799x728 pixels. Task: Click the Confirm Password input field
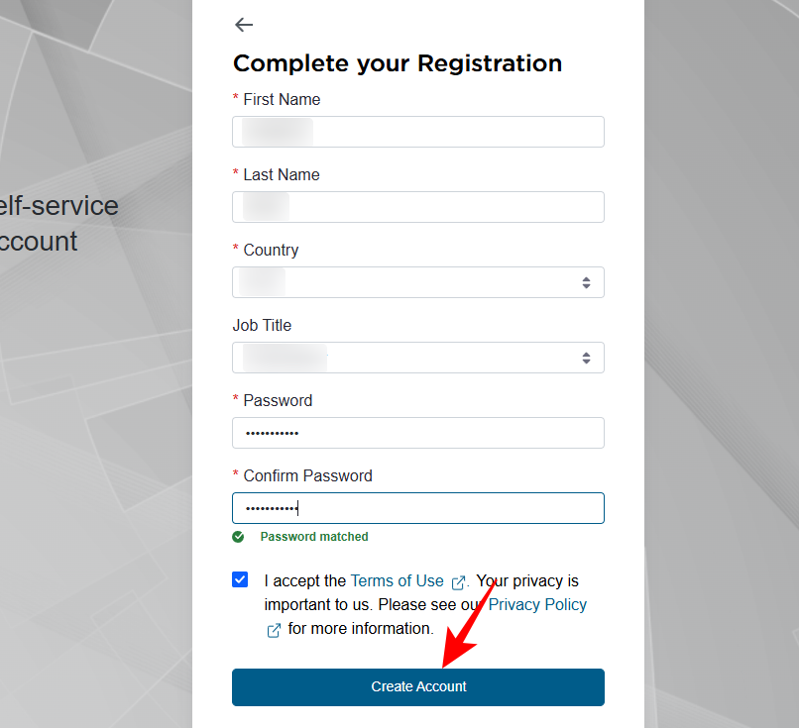pyautogui.click(x=417, y=508)
